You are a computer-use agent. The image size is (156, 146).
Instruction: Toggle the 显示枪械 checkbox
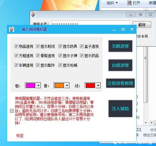point(60,65)
